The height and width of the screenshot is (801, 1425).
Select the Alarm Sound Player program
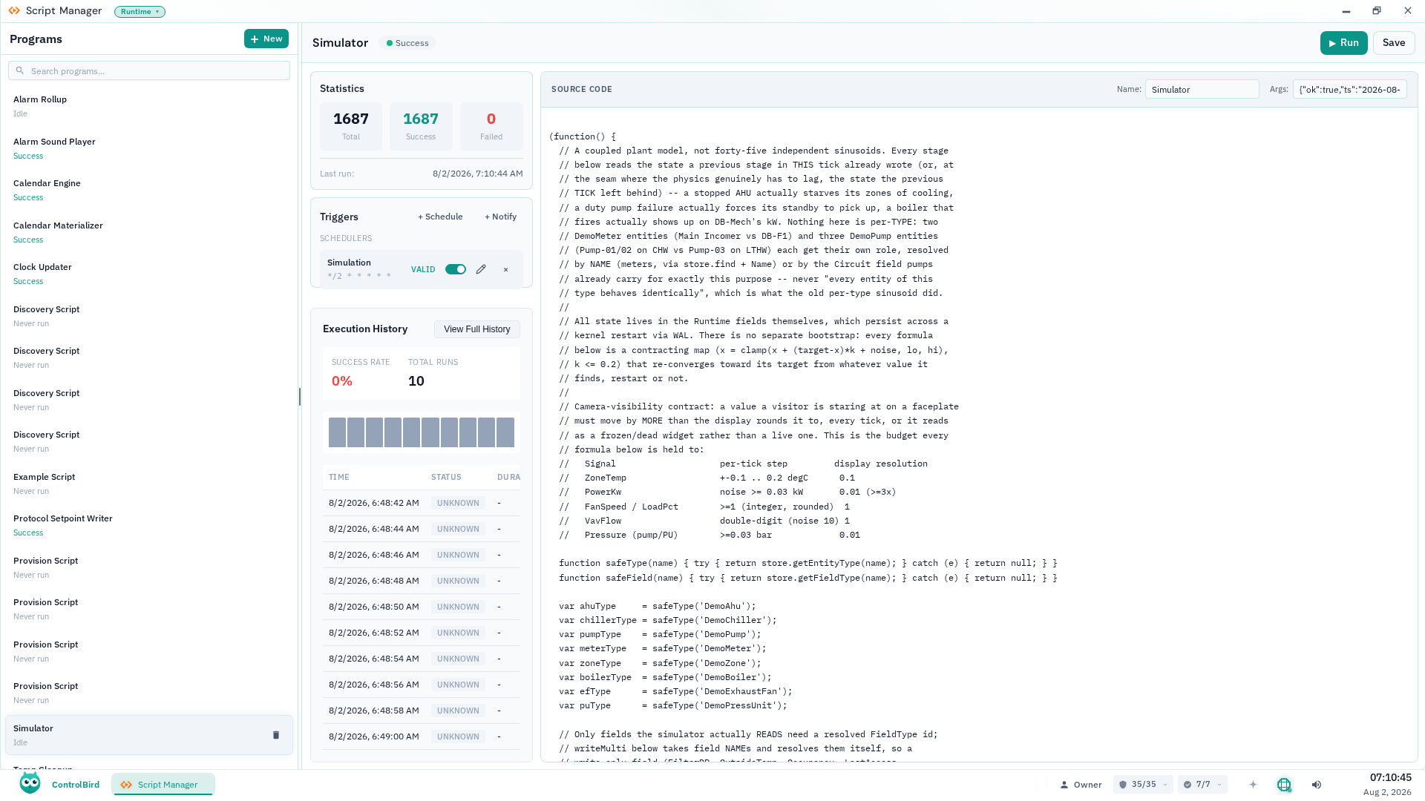pyautogui.click(x=149, y=148)
